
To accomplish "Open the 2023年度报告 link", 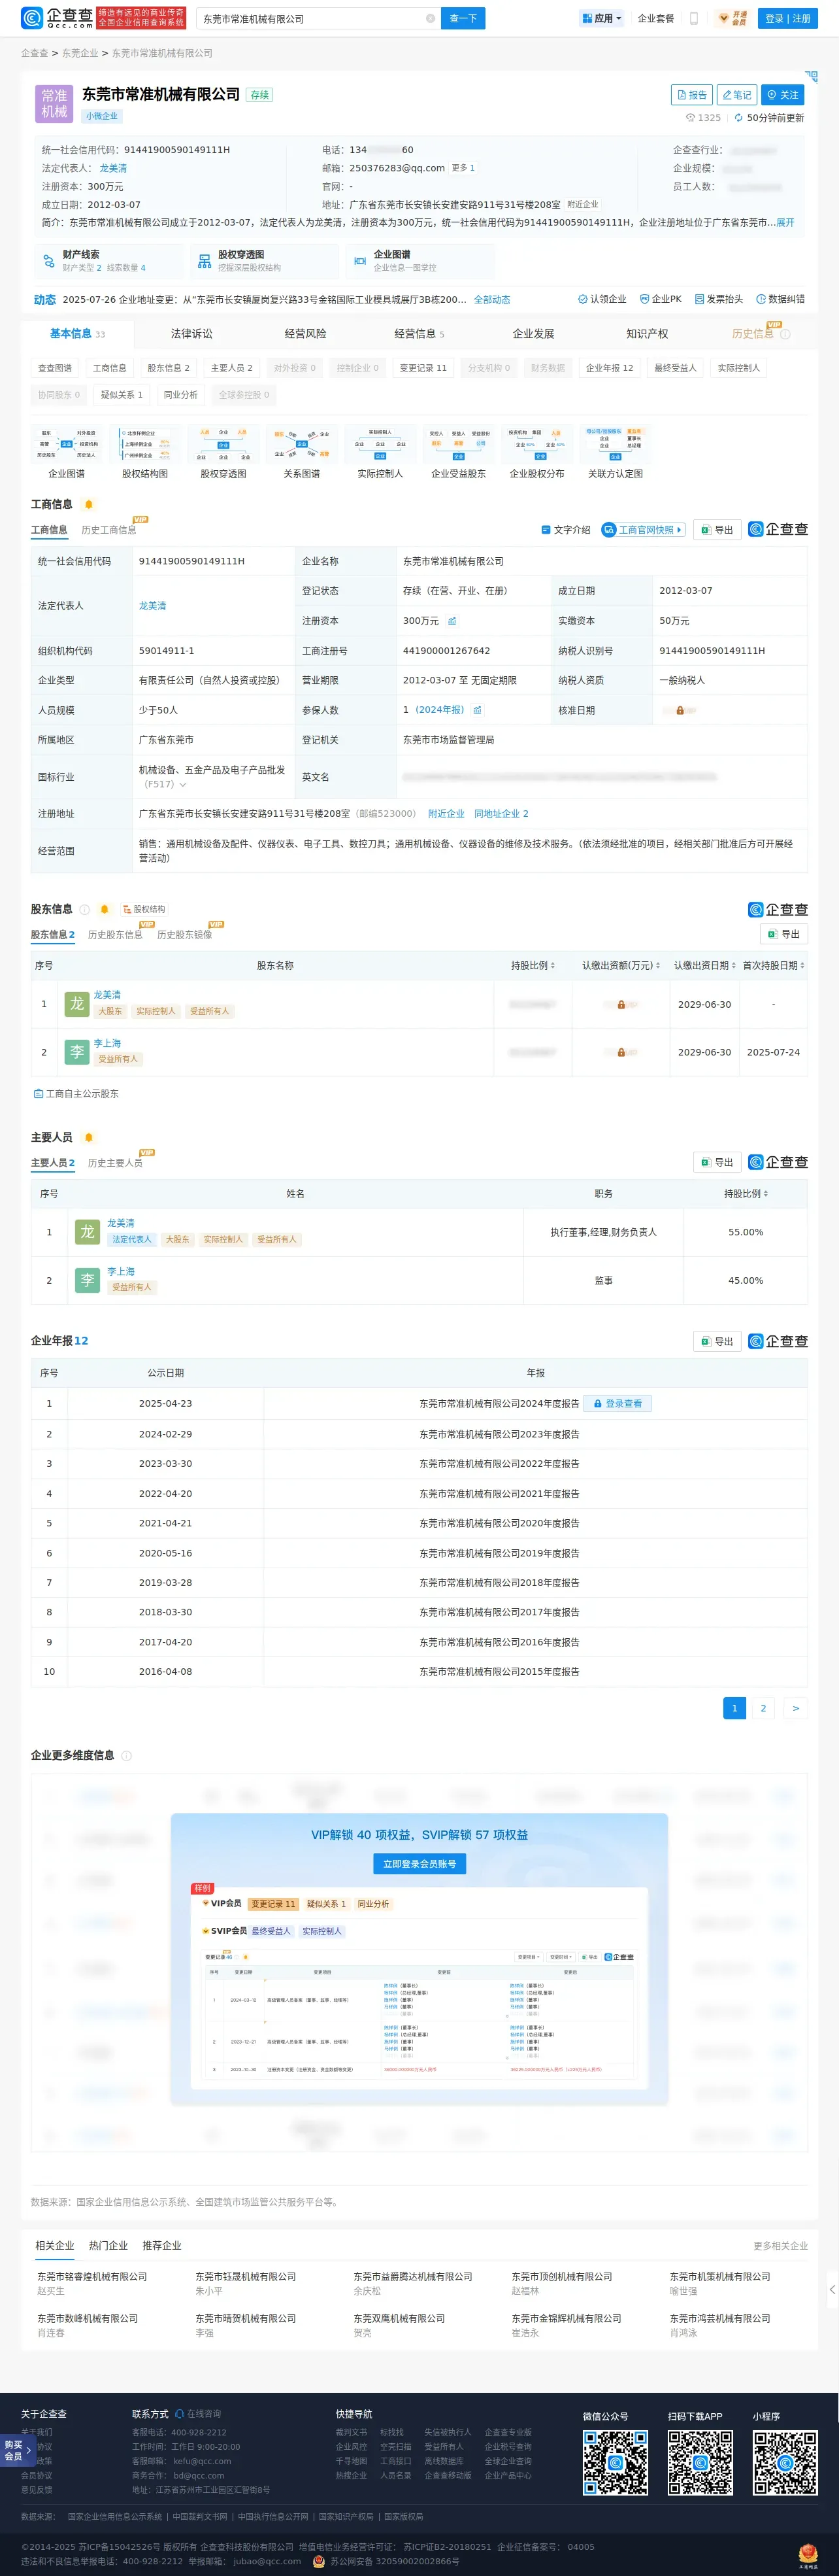I will [x=499, y=1434].
